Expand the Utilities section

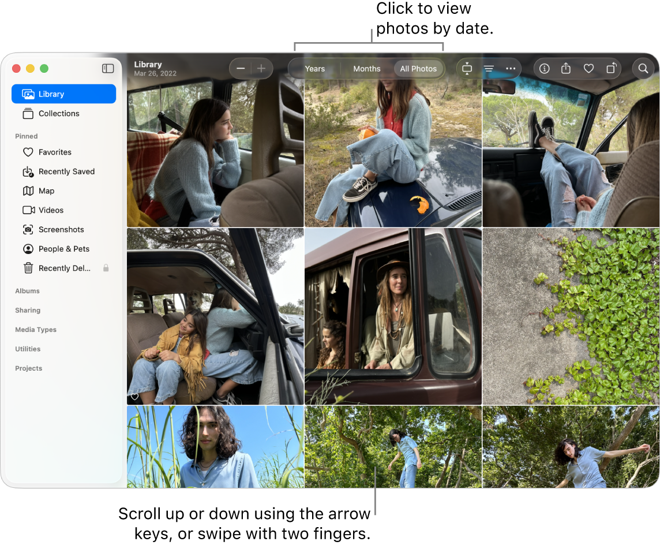click(28, 349)
